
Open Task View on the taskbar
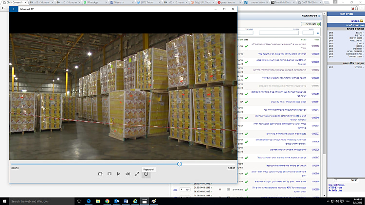80,201
